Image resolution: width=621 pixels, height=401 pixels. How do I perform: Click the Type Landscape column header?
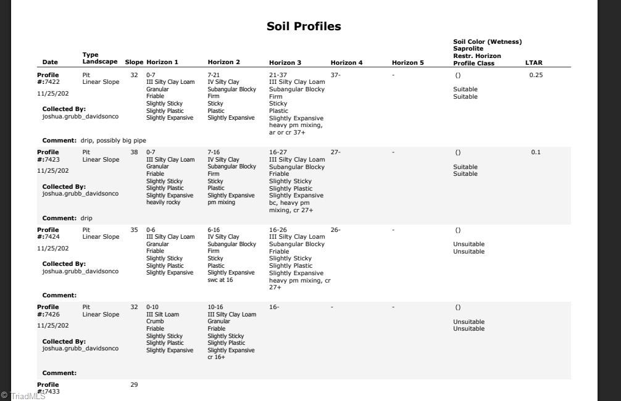(x=99, y=59)
